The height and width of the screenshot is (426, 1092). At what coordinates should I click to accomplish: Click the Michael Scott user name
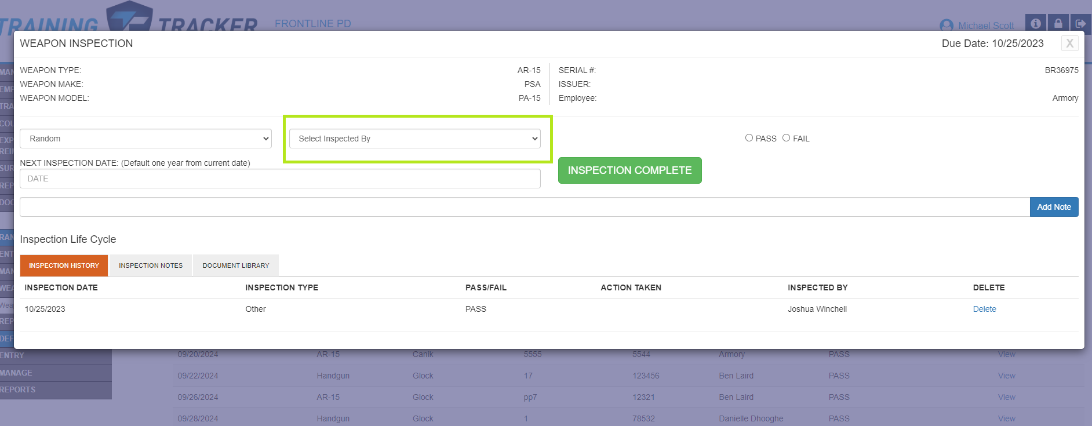986,26
